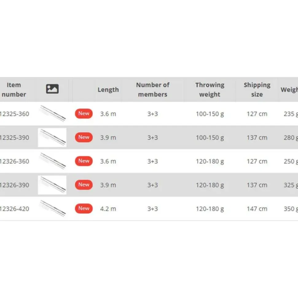Select the Item number column header
Image resolution: width=298 pixels, height=298 pixels.
[x=14, y=90]
